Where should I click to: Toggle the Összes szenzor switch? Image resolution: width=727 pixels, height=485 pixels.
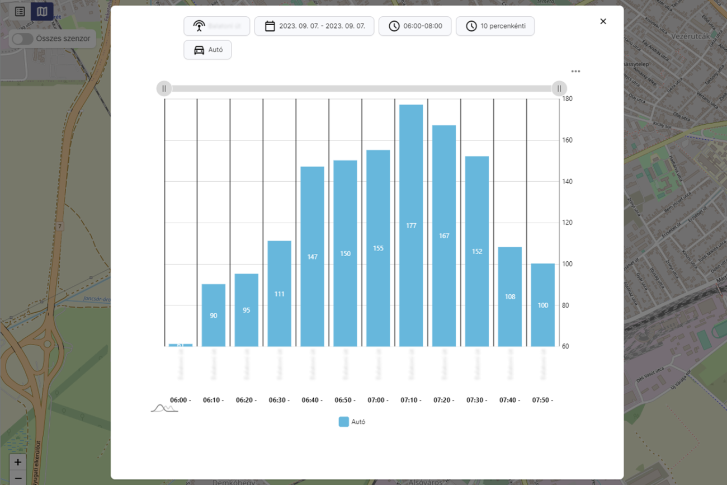23,39
